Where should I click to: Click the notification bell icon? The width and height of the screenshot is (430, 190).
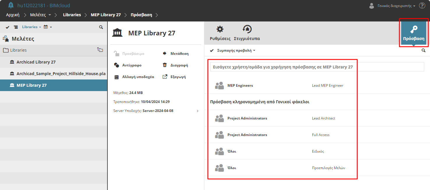click(x=11, y=5)
